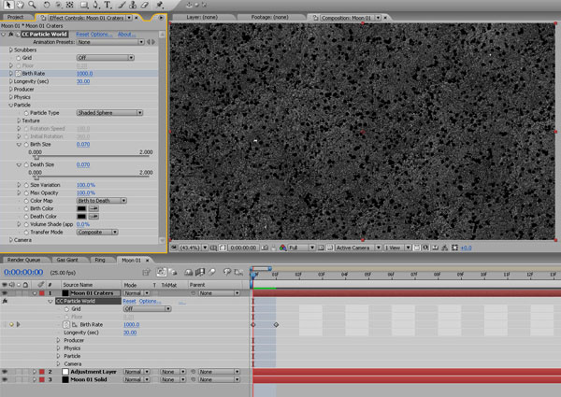Screen dimensions: 561x397
Task: Select the Rotation tool
Action: 48,6
